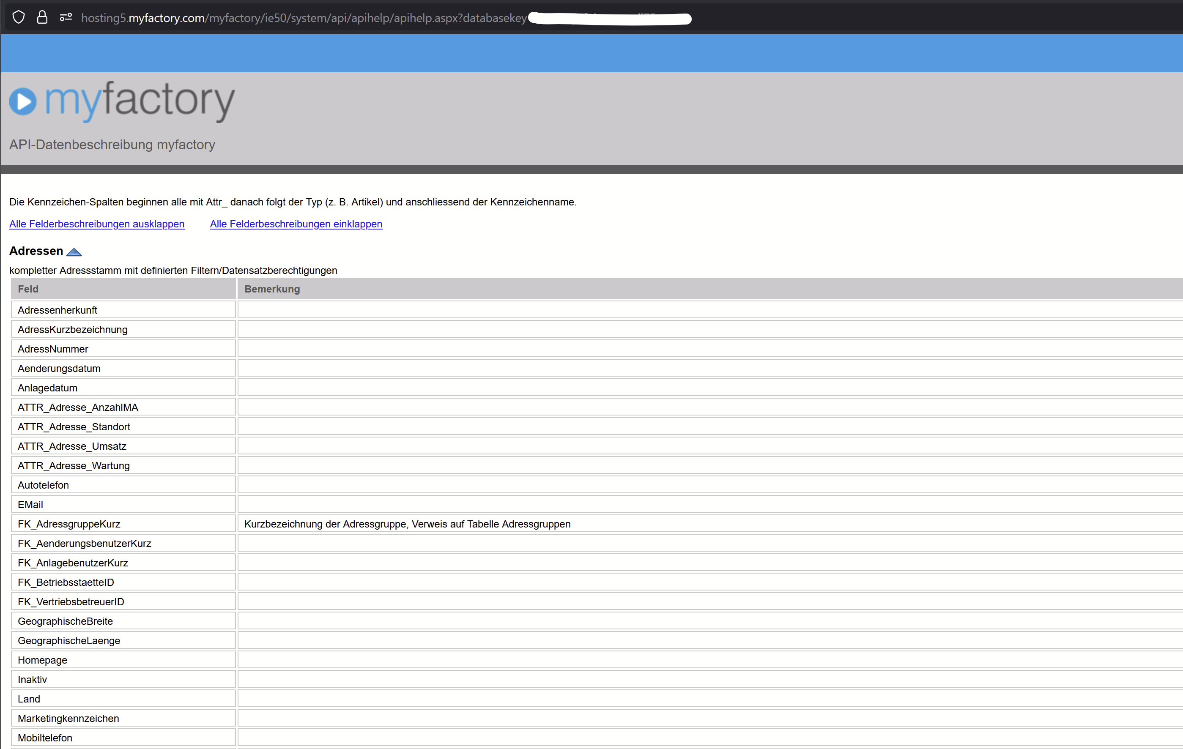Click Alle Felderbeschreibungen einklappen link

coord(296,224)
